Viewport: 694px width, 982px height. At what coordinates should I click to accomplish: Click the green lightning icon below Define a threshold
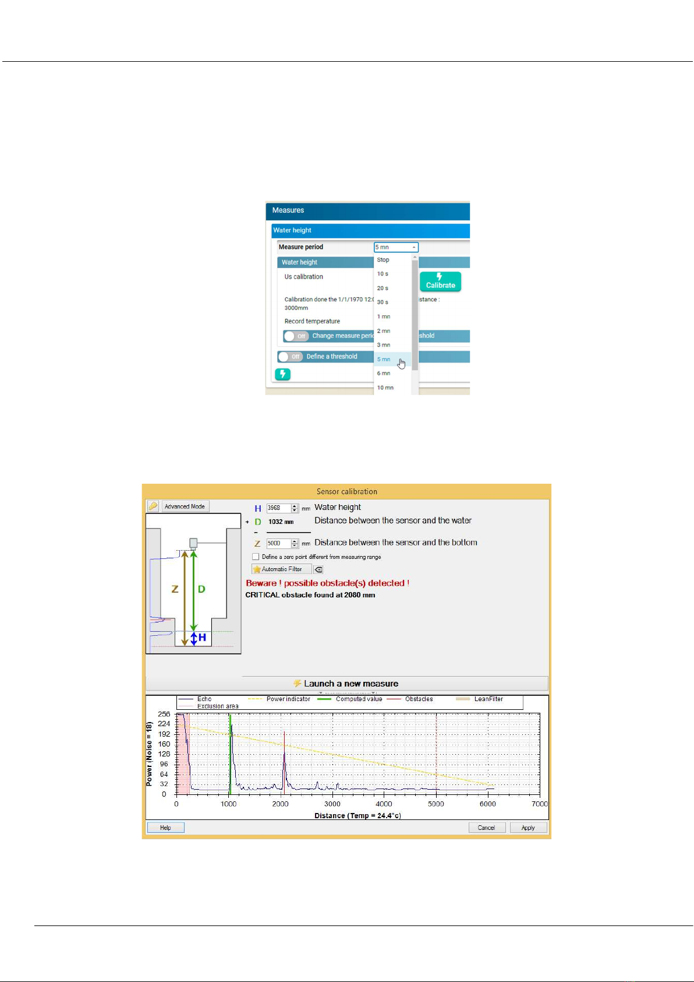click(282, 374)
